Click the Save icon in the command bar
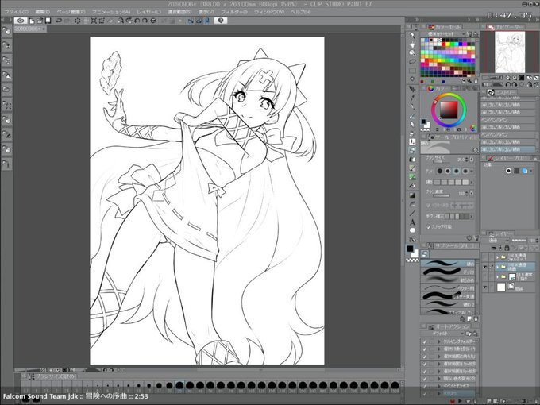540x405 pixels. (48, 21)
